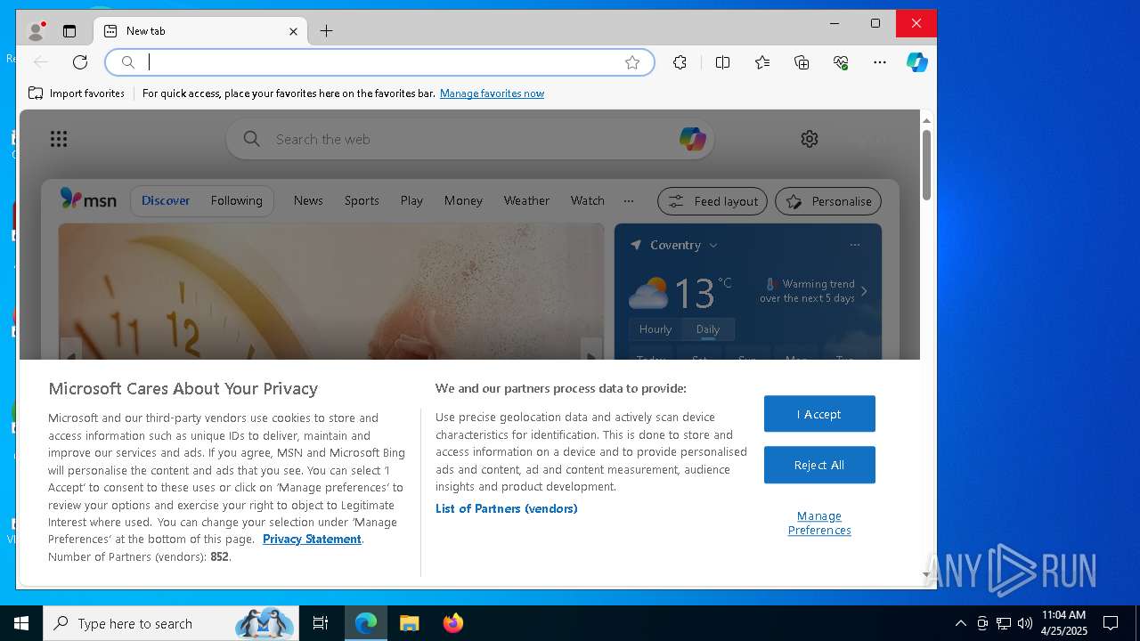This screenshot has width=1140, height=641.
Task: Open the News menu item
Action: coord(308,200)
